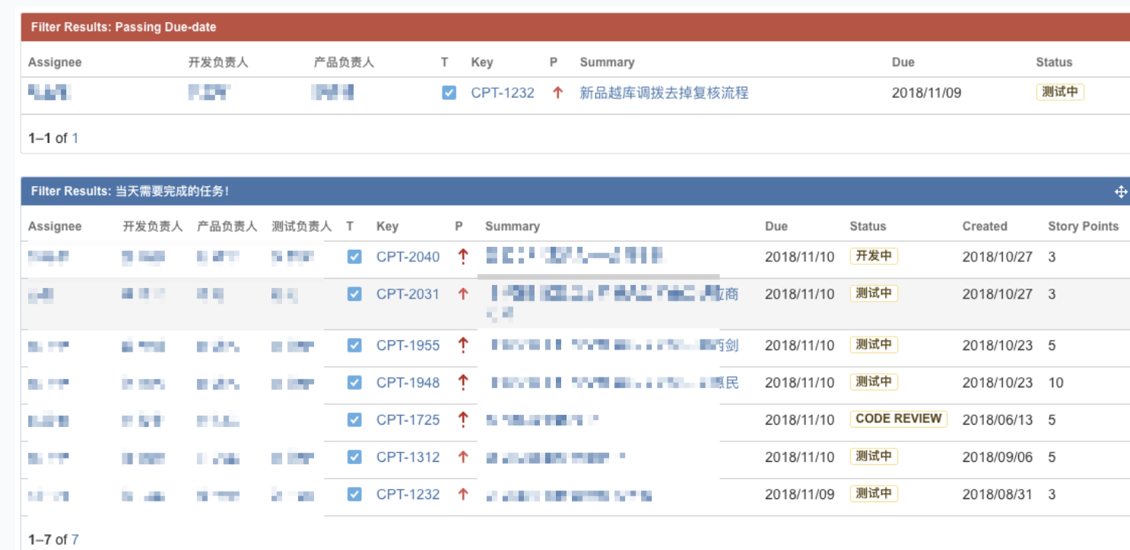Click the task type icon for CPT-2031

click(x=354, y=294)
